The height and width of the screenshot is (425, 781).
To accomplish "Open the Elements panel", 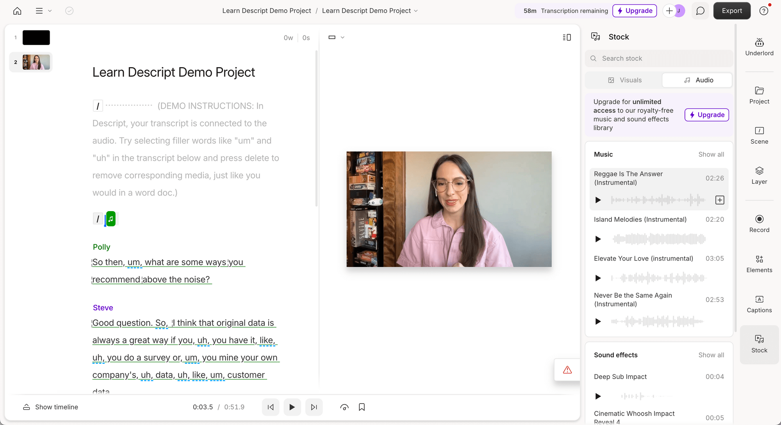I will [759, 264].
